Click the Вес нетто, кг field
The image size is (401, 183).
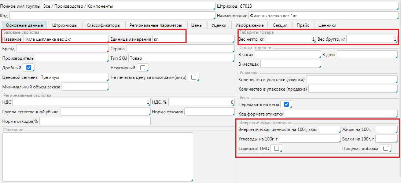(x=290, y=39)
